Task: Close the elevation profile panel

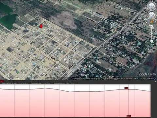Action: pyautogui.click(x=156, y=81)
